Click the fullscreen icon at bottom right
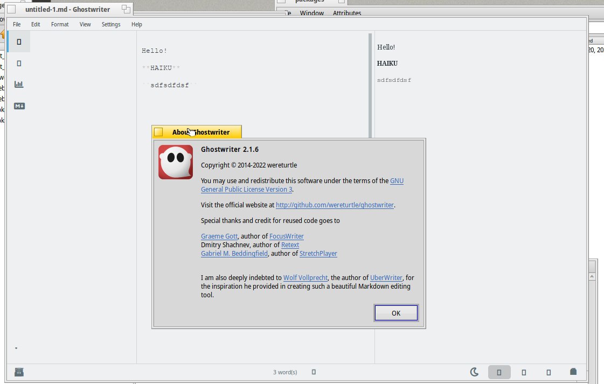 point(549,372)
